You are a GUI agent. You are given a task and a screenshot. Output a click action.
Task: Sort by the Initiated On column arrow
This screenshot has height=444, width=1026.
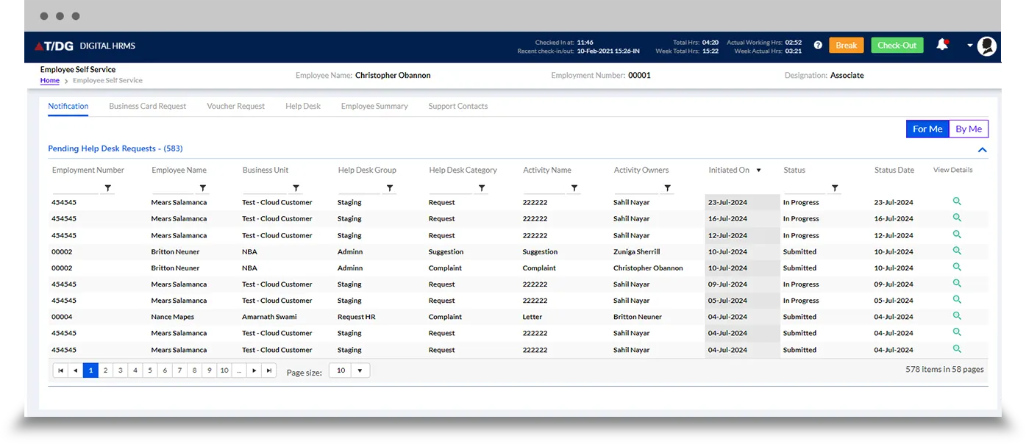click(x=758, y=171)
